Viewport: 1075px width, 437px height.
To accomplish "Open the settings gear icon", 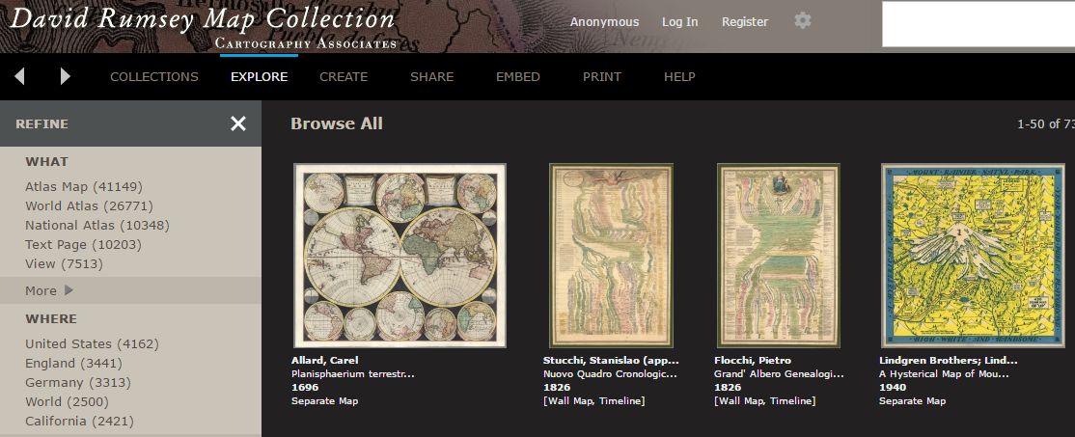I will [x=803, y=20].
